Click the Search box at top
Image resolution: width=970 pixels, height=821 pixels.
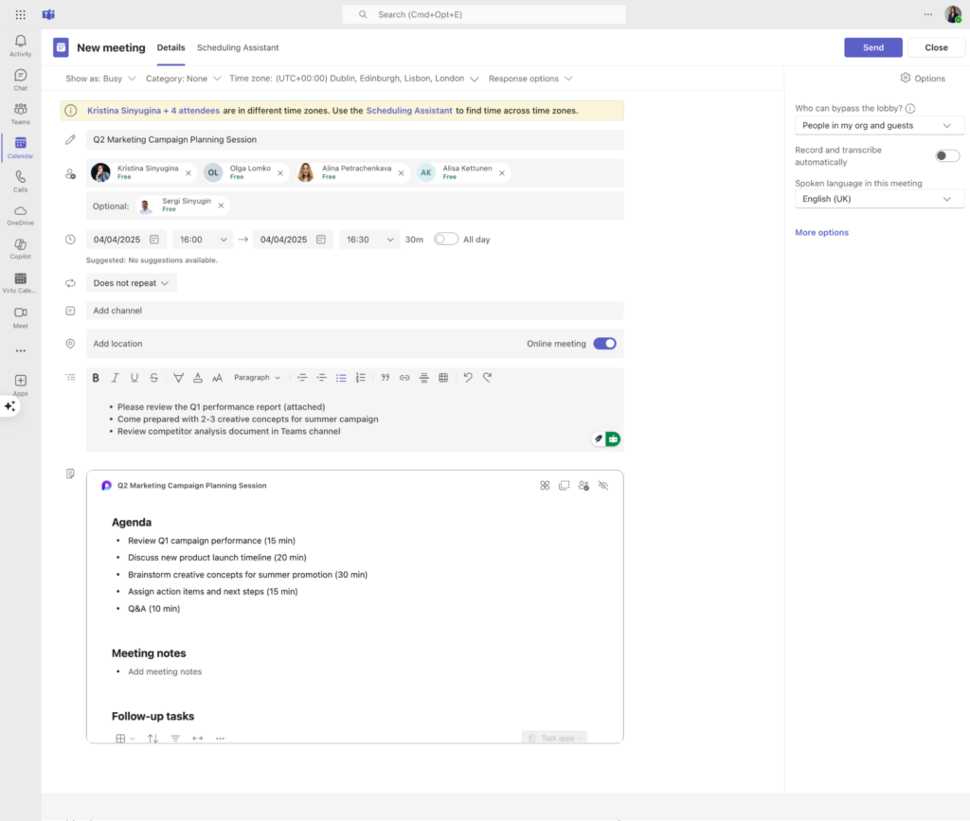484,14
